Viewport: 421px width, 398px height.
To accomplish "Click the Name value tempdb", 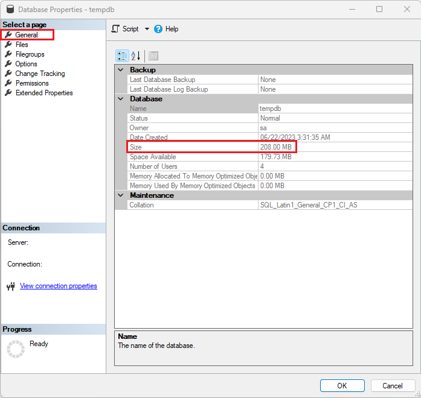I will pyautogui.click(x=271, y=109).
